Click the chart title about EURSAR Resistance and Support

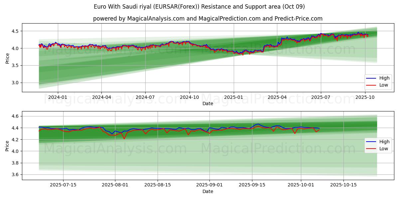pos(199,7)
